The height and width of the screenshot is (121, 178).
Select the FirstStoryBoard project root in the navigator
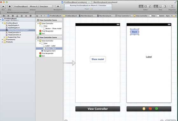17,19
